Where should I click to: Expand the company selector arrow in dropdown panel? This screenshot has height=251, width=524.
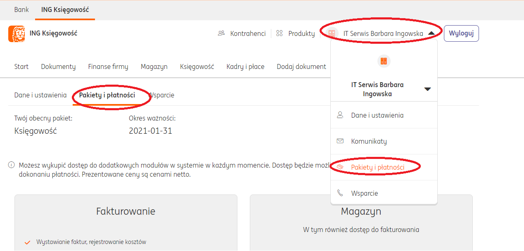428,89
